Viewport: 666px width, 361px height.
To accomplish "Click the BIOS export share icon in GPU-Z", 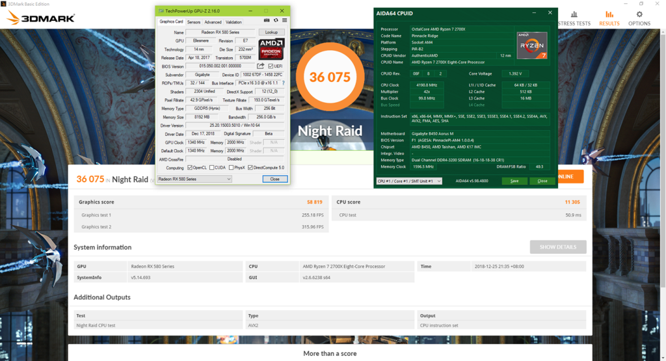I will pyautogui.click(x=260, y=66).
